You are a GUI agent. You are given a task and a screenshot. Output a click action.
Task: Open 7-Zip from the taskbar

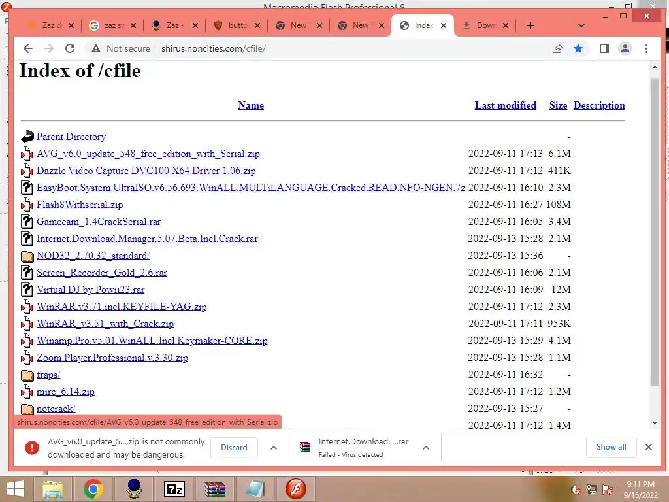point(174,489)
